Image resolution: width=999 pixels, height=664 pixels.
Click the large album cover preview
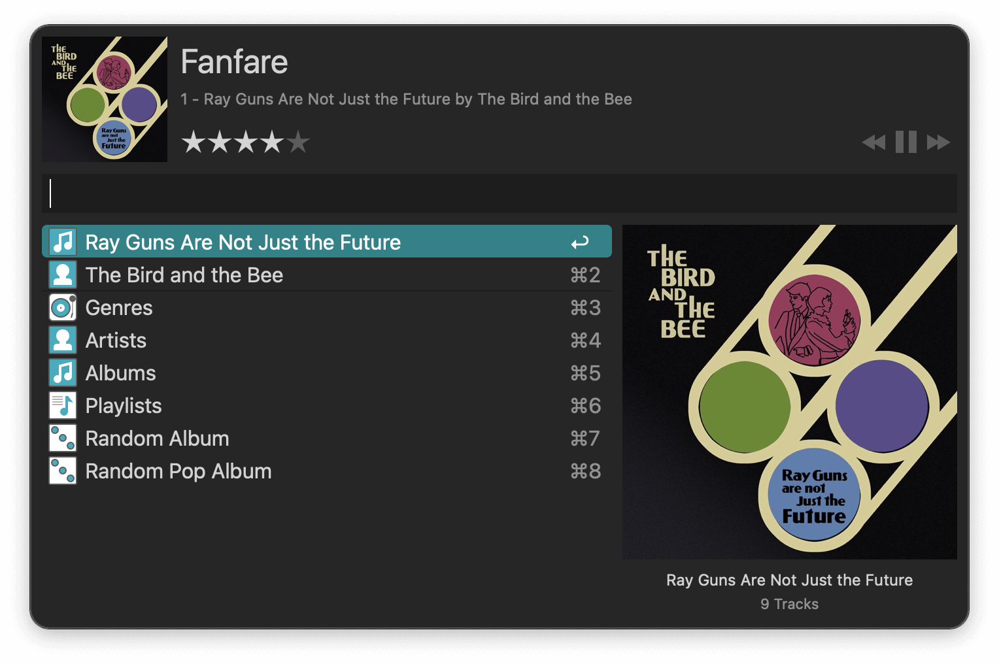tap(789, 392)
